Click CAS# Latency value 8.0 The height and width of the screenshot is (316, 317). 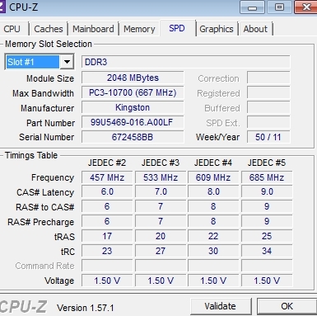(x=213, y=192)
